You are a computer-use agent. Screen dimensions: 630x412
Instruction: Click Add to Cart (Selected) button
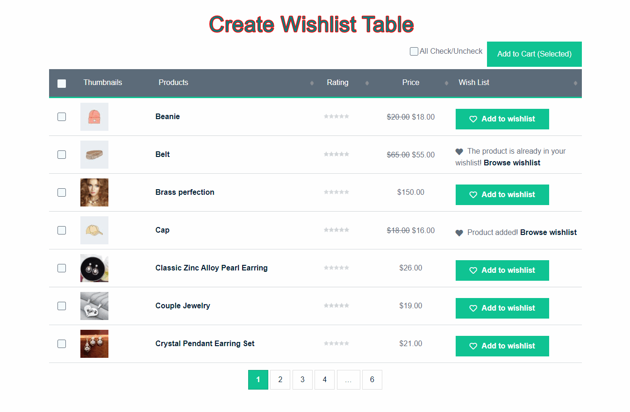534,54
